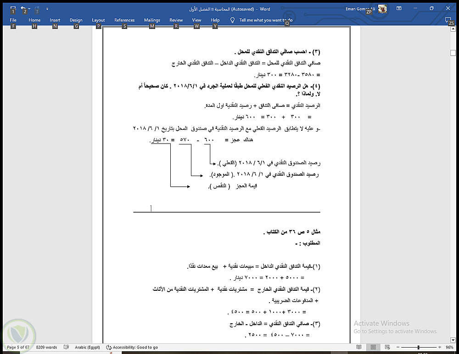459x354 pixels.
Task: Open the File tab
Action: coord(13,20)
